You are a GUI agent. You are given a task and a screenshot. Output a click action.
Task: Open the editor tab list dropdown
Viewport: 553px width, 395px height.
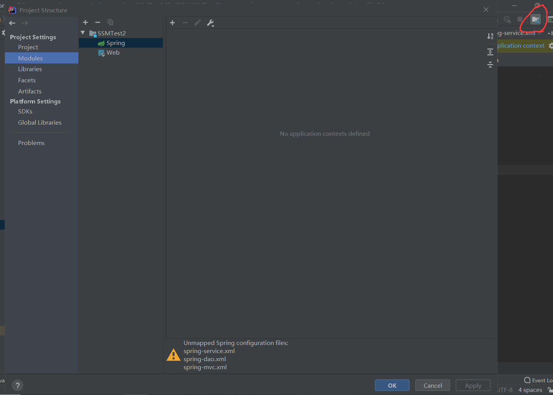(x=550, y=33)
